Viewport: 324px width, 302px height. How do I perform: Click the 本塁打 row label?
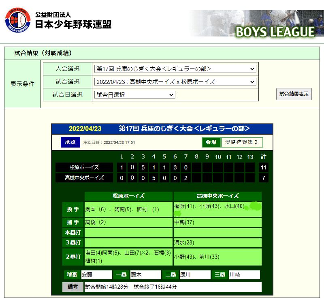[x=73, y=233]
